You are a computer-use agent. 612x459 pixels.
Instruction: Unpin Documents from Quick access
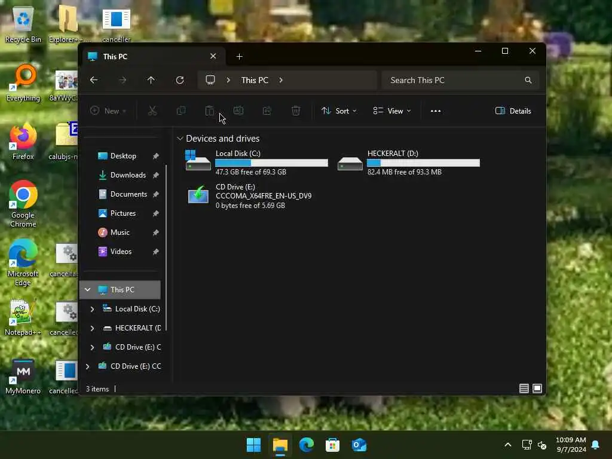click(x=156, y=194)
